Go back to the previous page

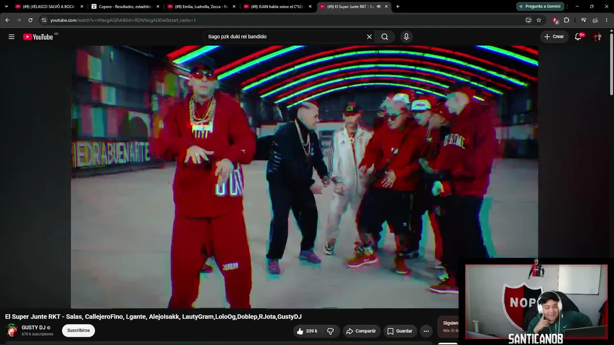(7, 20)
